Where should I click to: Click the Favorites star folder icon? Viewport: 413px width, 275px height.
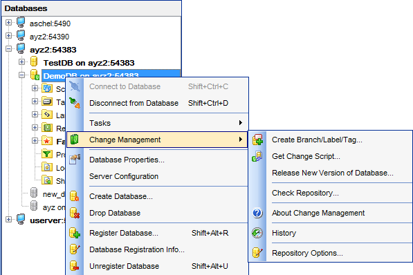coord(47,141)
